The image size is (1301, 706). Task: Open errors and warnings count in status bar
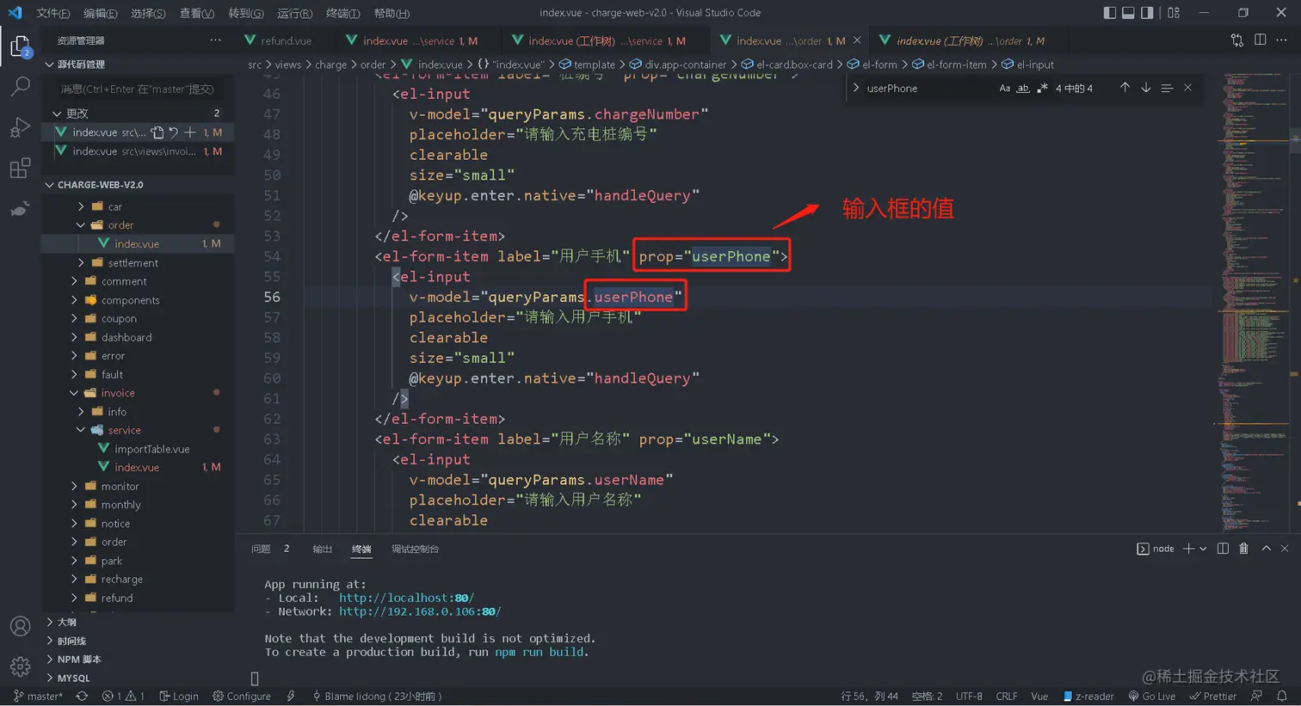click(123, 697)
